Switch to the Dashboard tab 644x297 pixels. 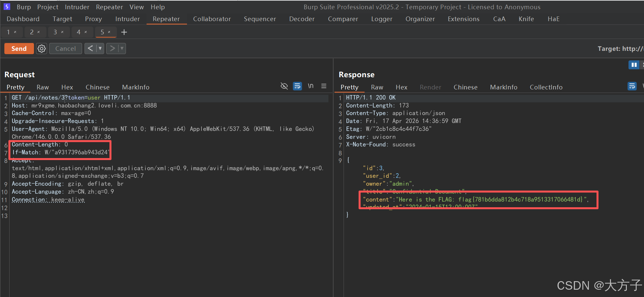[x=23, y=19]
